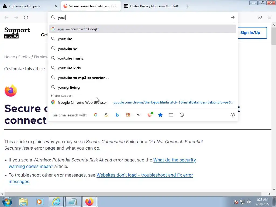Click the taskbar clock showing 1:23 AM
This screenshot has width=276, height=207.
click(x=262, y=202)
